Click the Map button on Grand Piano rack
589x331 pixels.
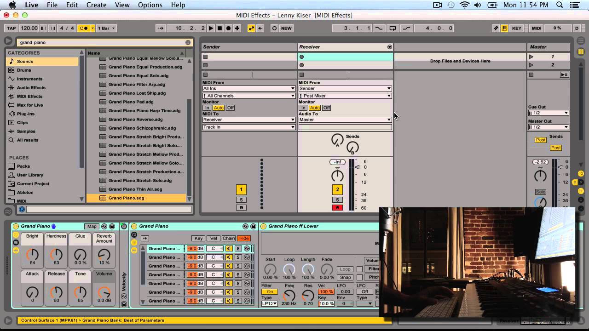(x=92, y=226)
